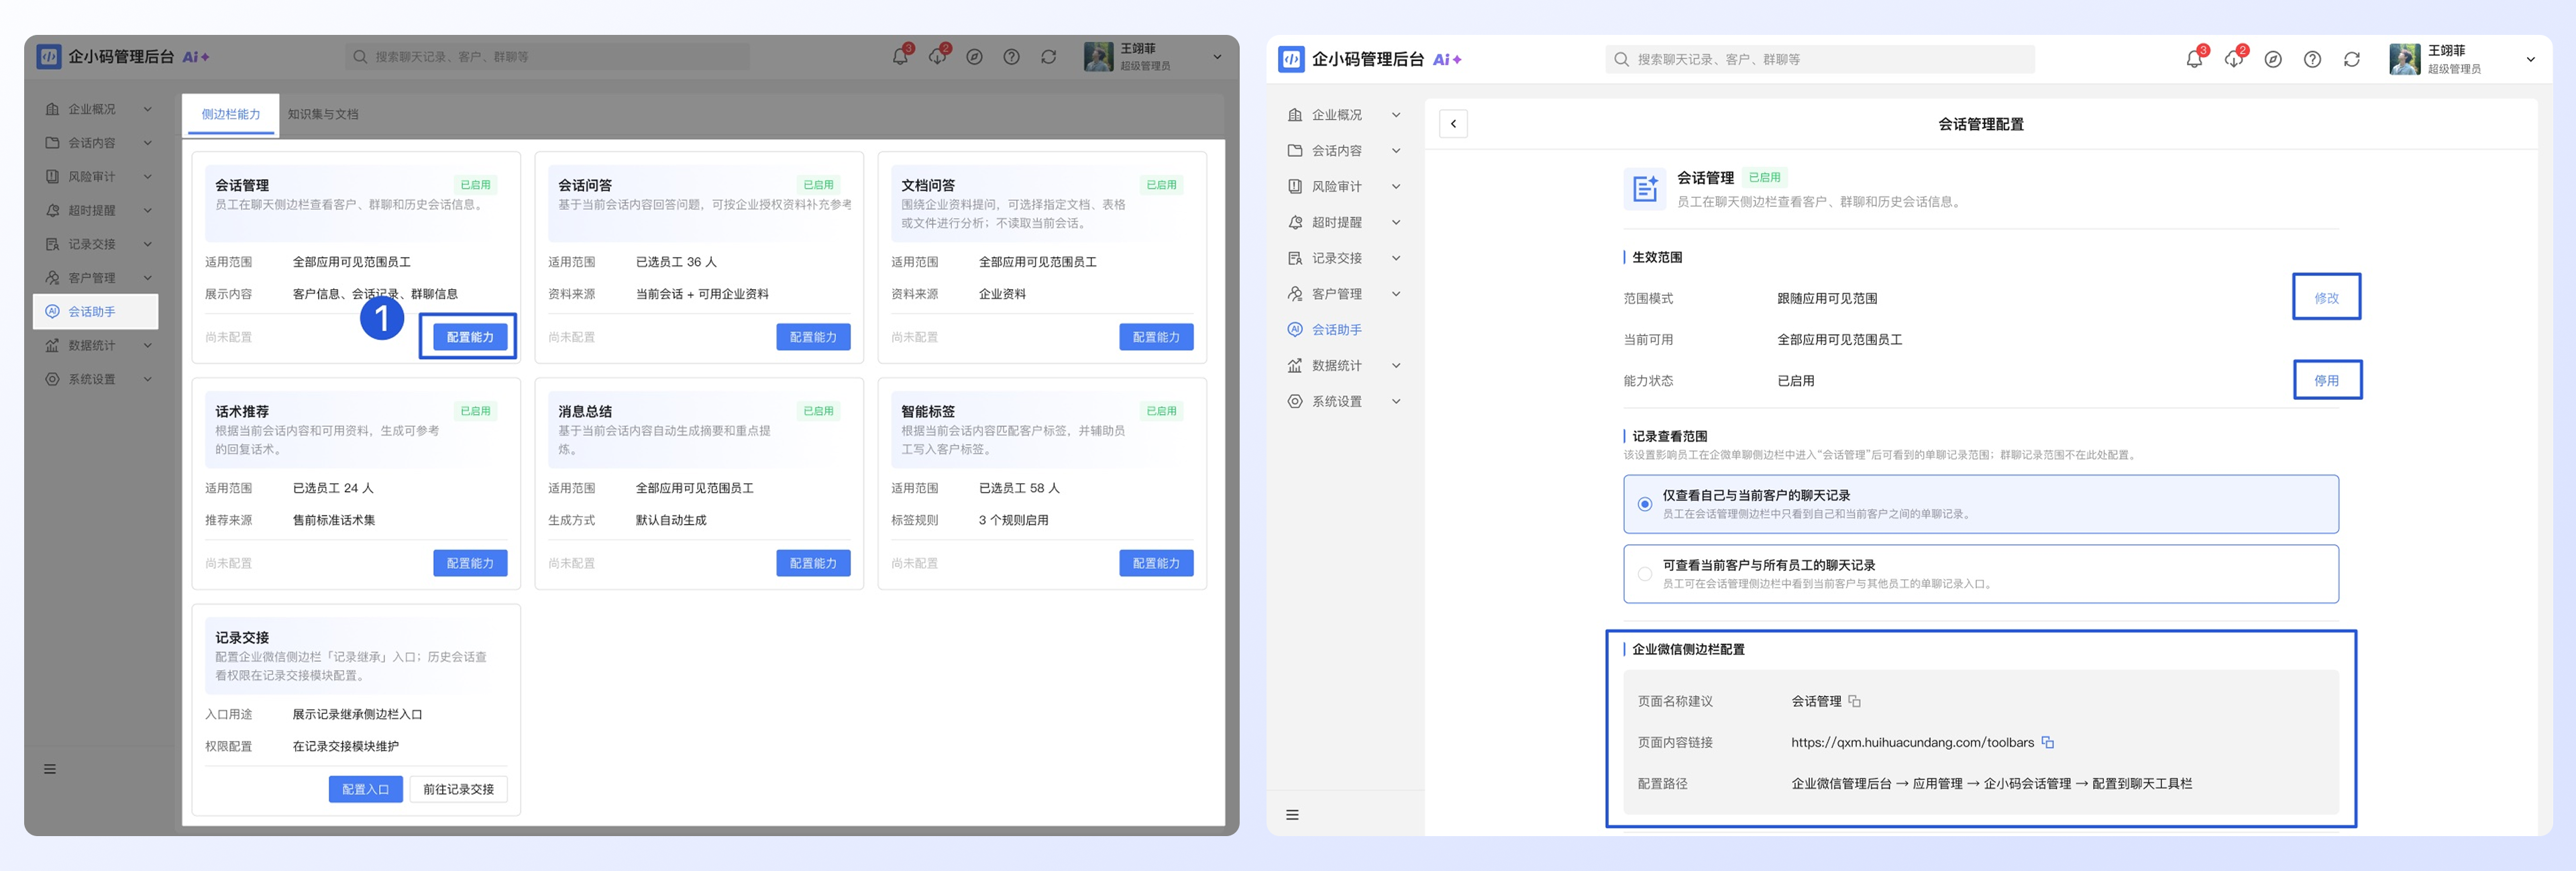Expand 系统设置 chevron in right window
Viewport: 2576px width, 871px height.
(x=1396, y=401)
